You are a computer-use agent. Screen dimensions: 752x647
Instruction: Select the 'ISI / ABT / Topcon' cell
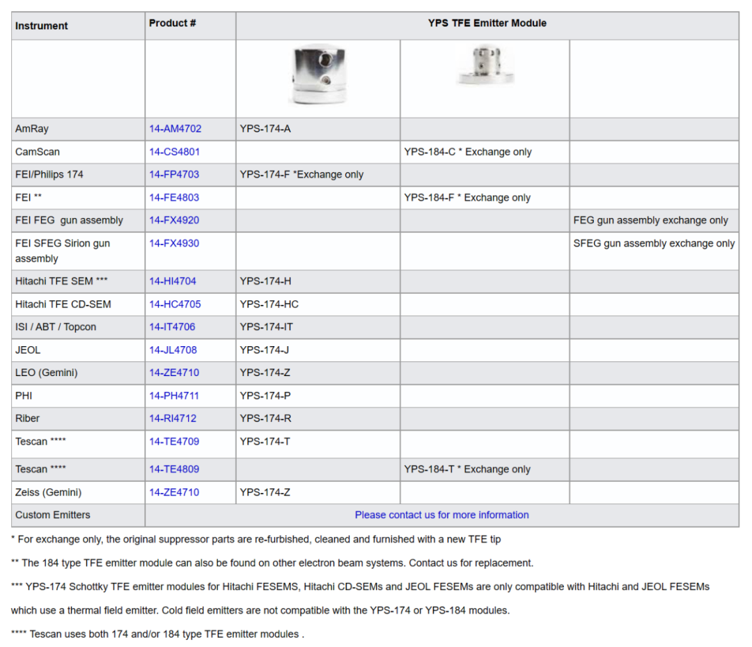click(78, 327)
